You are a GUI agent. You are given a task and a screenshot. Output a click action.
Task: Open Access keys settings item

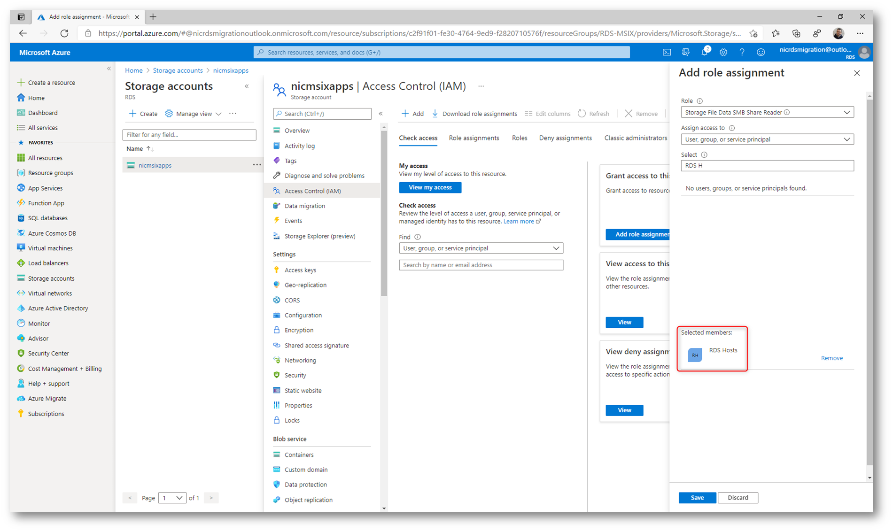[x=300, y=270]
